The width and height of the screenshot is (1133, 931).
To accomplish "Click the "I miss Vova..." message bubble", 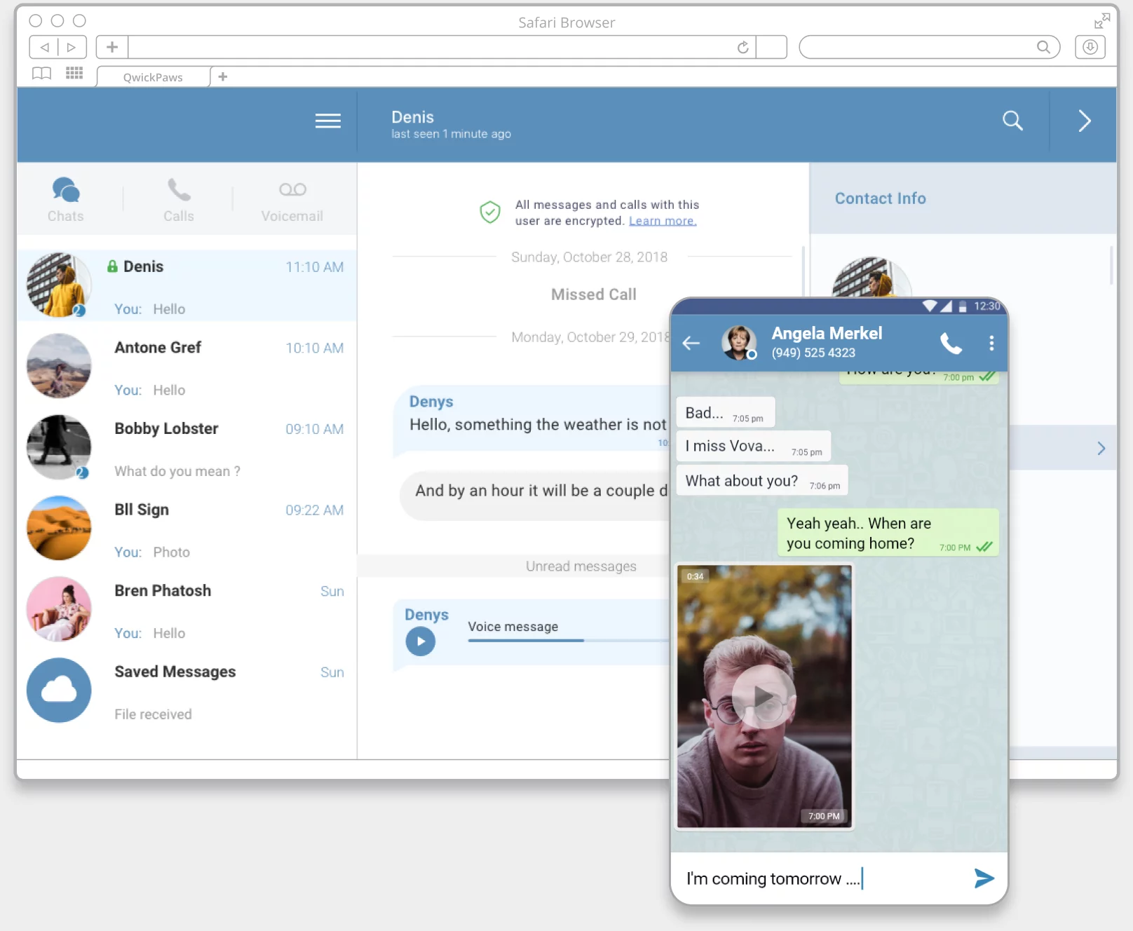I will [754, 446].
